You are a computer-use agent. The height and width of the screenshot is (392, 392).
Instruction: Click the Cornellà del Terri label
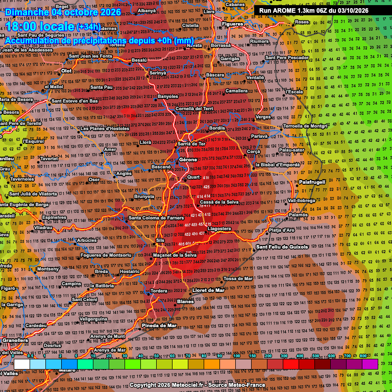pos(194,109)
